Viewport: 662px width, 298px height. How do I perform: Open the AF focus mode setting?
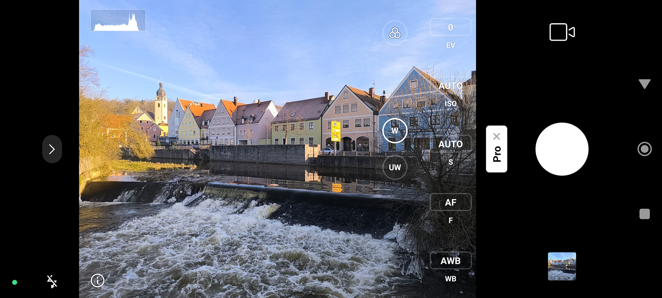click(x=450, y=202)
